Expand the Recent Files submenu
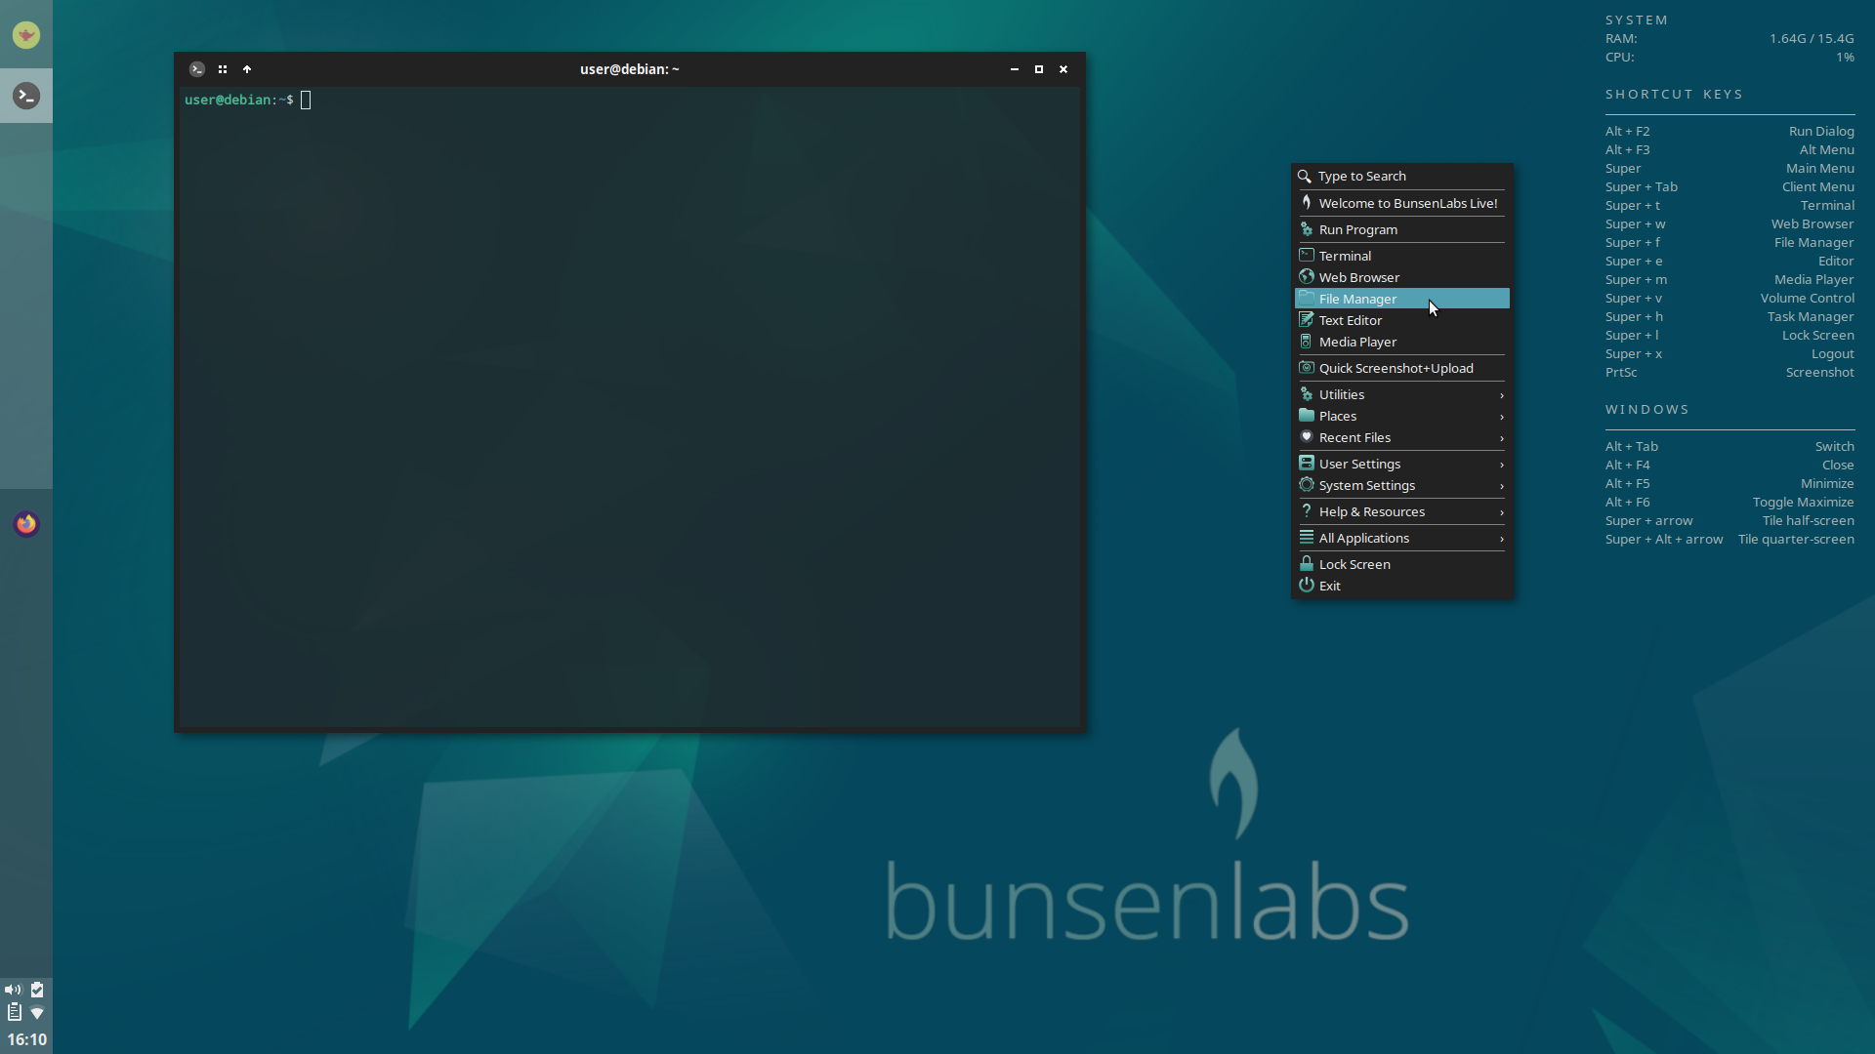Image resolution: width=1875 pixels, height=1054 pixels. tap(1402, 437)
